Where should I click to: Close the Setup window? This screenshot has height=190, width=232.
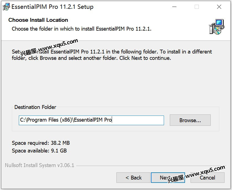click(x=219, y=7)
